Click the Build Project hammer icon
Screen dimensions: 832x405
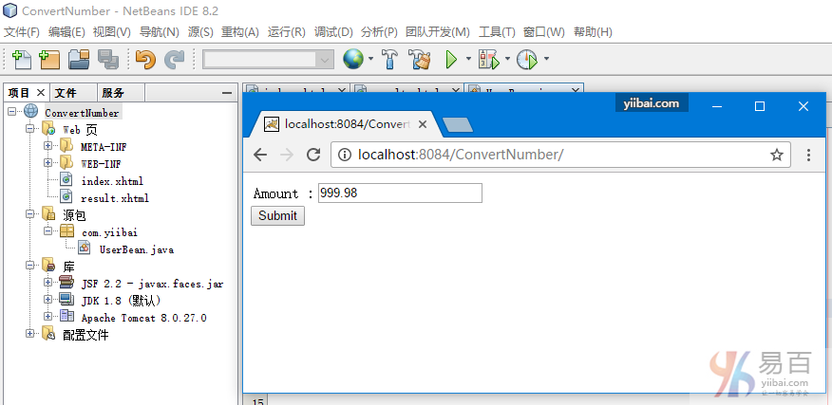coord(389,60)
